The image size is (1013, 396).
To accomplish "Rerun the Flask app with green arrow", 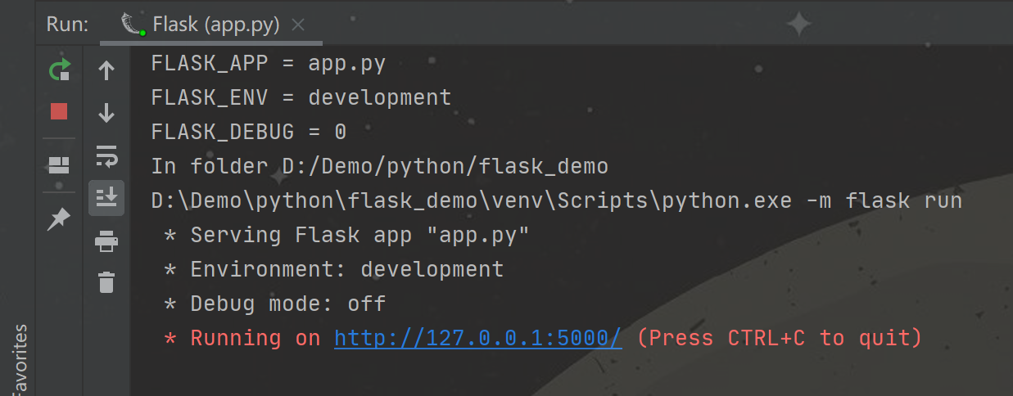I will coord(59,70).
